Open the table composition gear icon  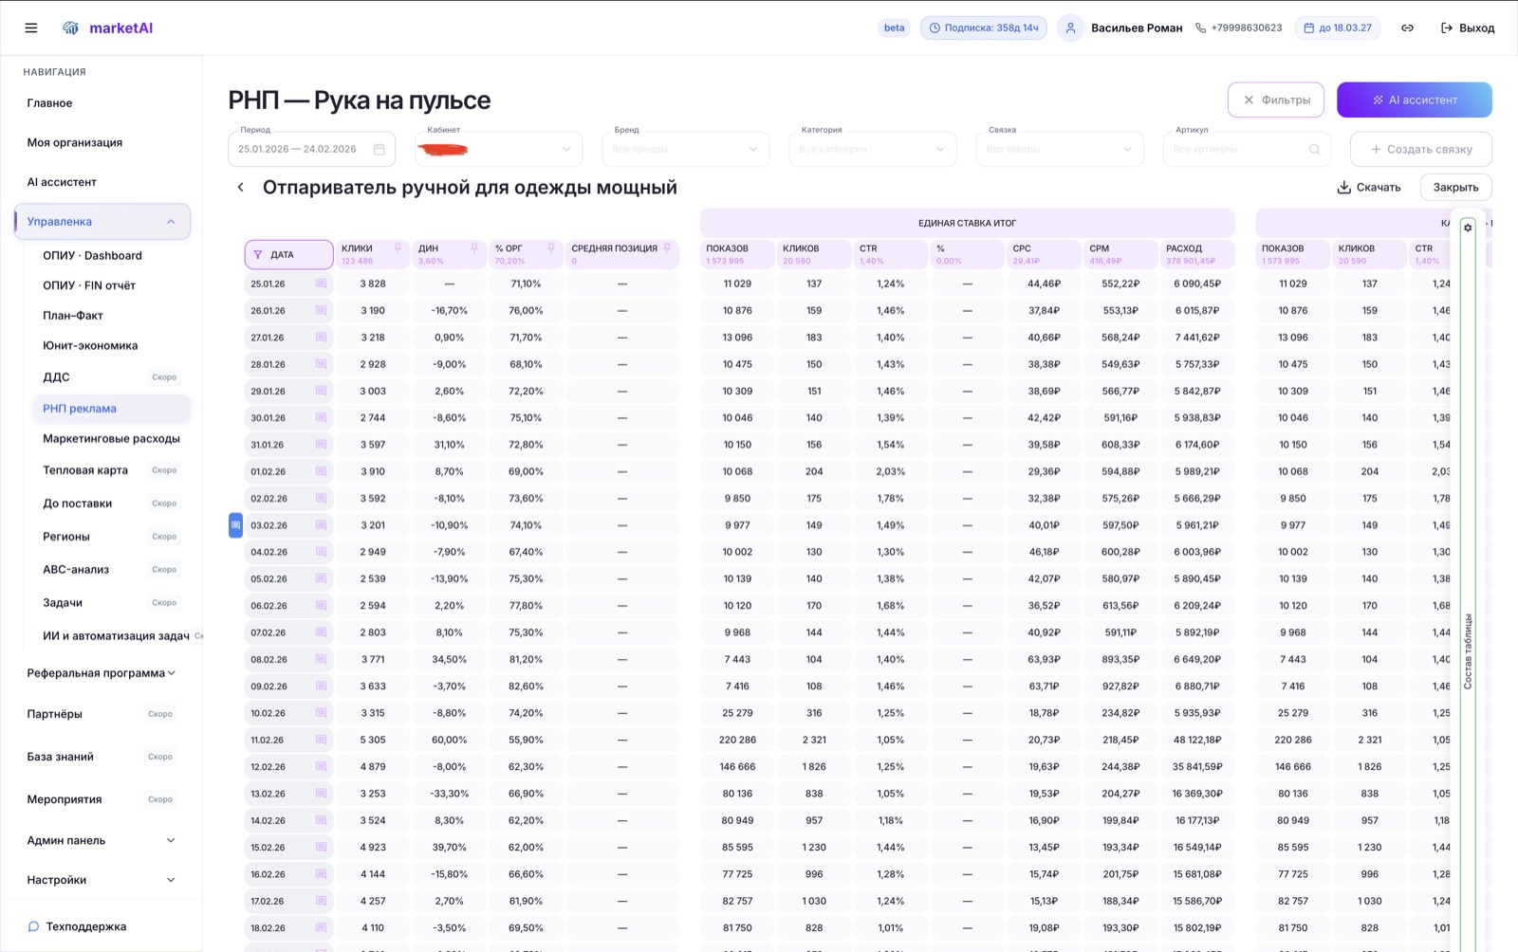pyautogui.click(x=1468, y=228)
